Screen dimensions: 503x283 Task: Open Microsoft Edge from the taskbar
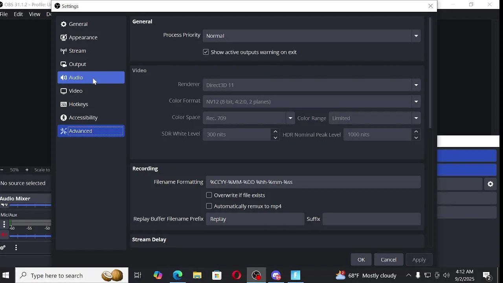[x=178, y=276]
